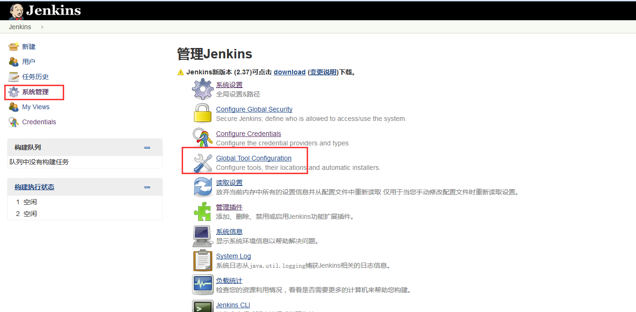Image resolution: width=636 pixels, height=312 pixels.
Task: Click the 构建队列 panel title
Action: (x=28, y=147)
